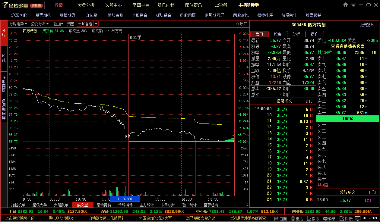The width and height of the screenshot is (380, 222).
Task: Open the arrow dropdown next to 加自选
Action: coord(96,24)
